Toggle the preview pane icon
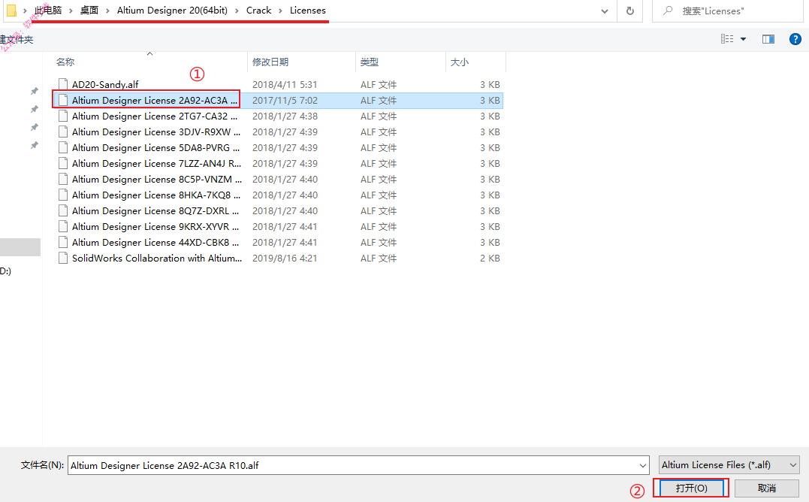 click(768, 39)
